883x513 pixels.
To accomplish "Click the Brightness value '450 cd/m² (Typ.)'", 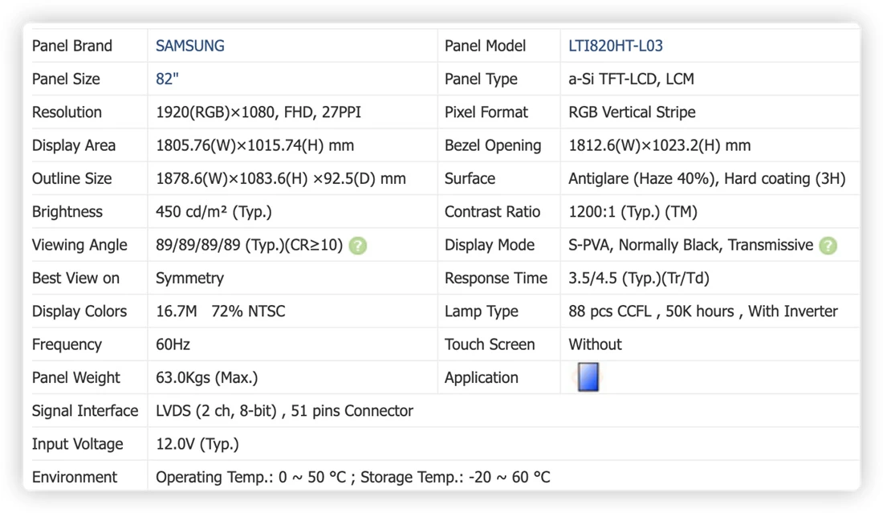I will (x=214, y=212).
